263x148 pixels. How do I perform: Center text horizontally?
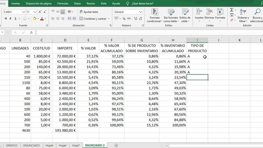point(58,18)
